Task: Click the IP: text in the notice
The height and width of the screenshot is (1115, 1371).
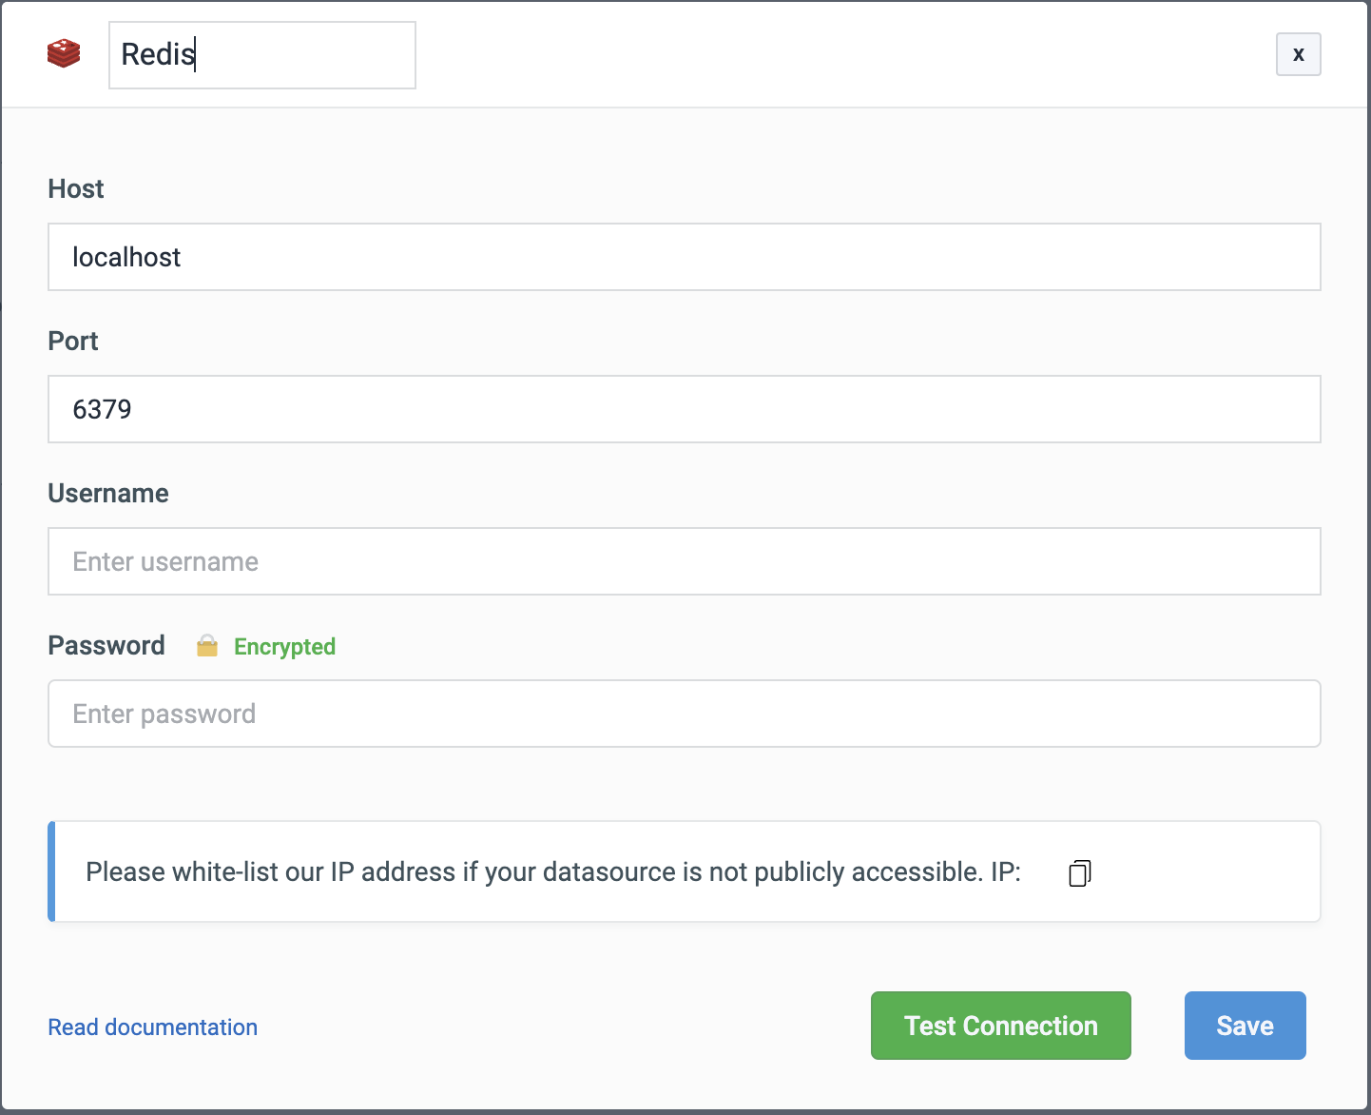Action: point(1005,872)
